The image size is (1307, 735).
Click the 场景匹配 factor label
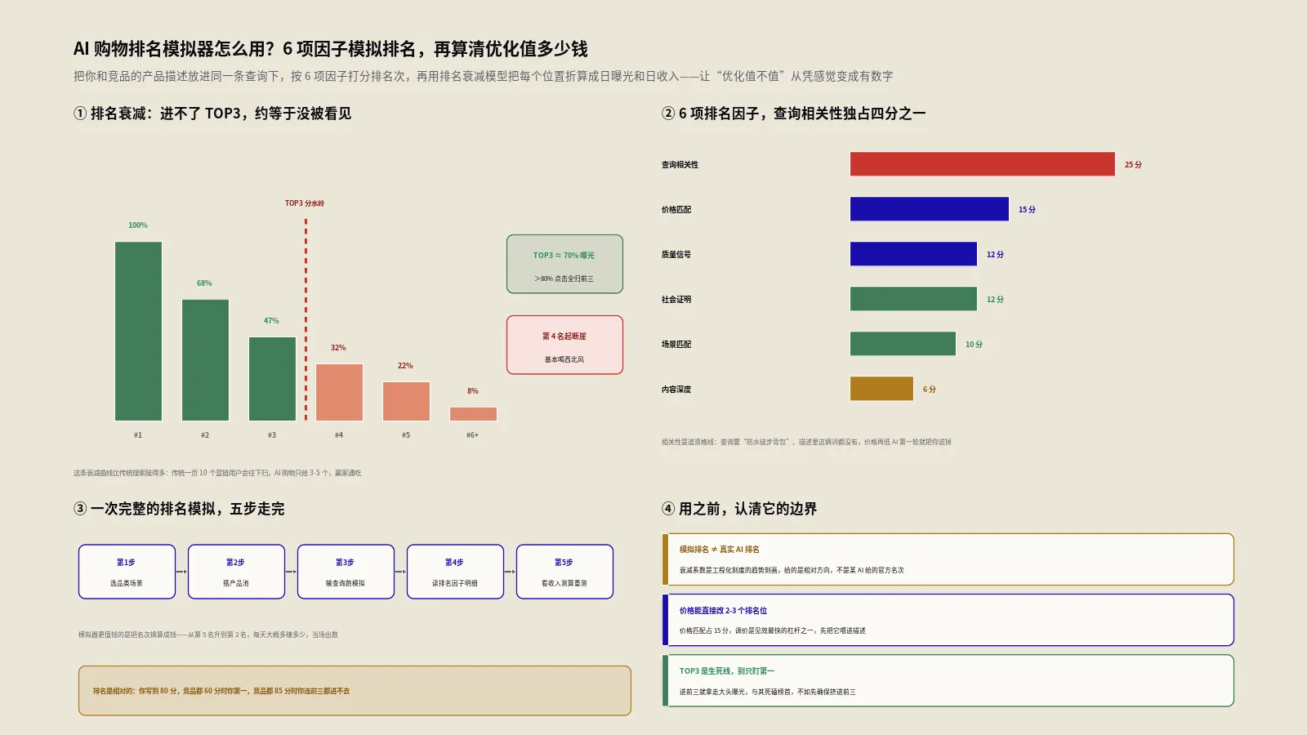676,345
